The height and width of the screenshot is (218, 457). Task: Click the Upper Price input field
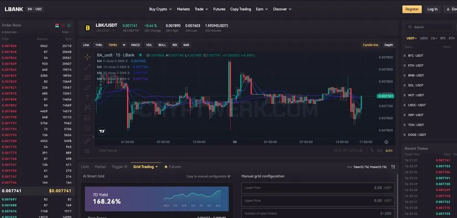coord(318,201)
